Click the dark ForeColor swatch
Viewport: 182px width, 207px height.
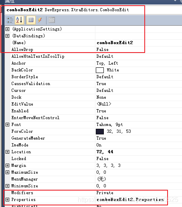pyautogui.click(x=100, y=132)
